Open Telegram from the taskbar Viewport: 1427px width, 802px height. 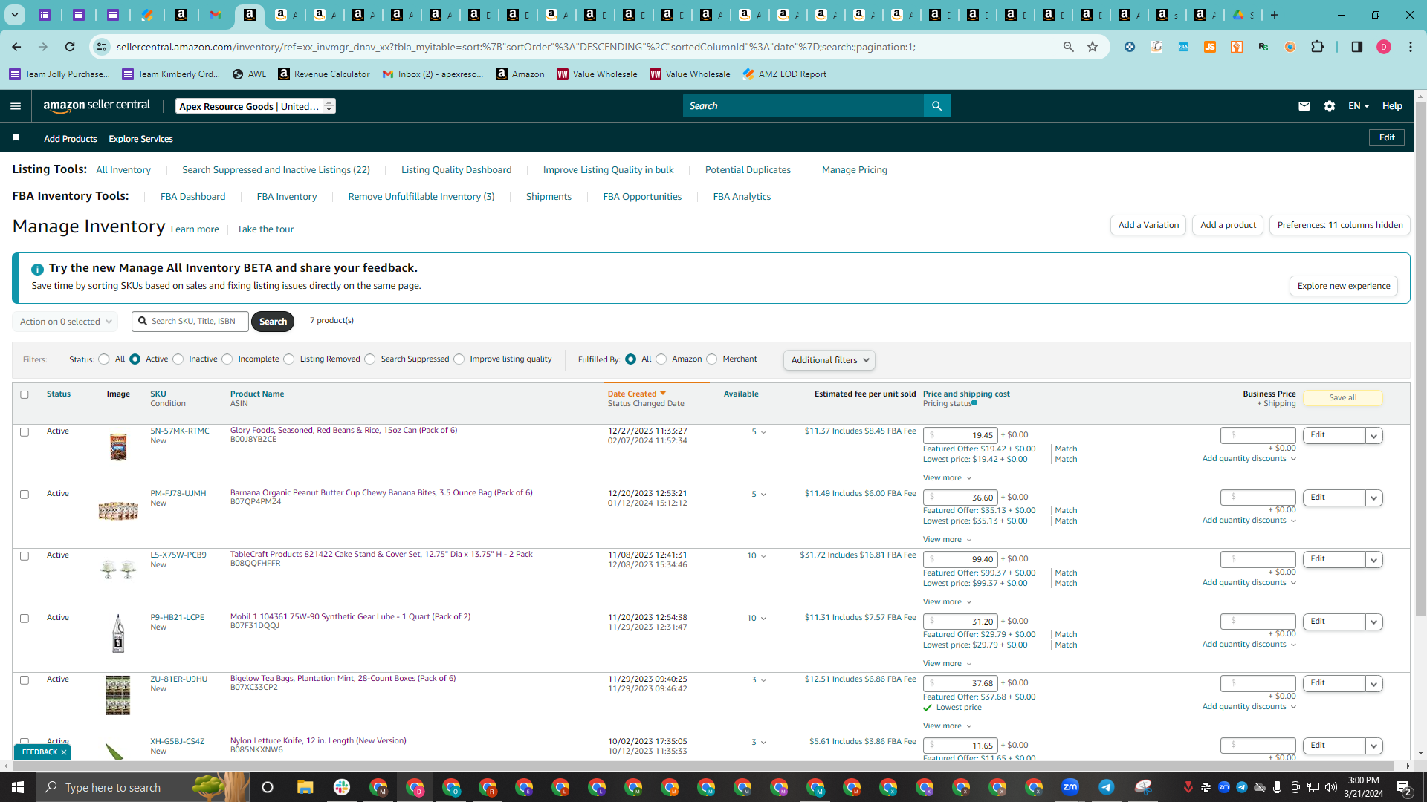pos(1107,787)
